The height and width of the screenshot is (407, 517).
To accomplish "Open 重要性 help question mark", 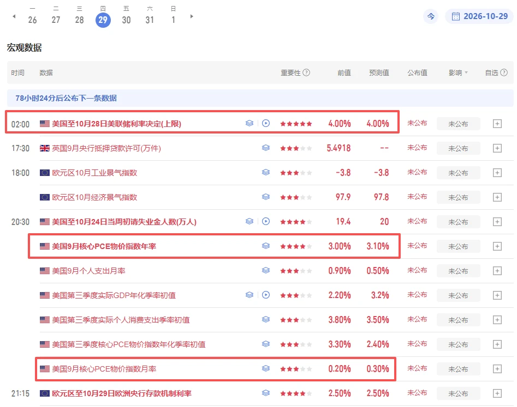I will point(306,72).
